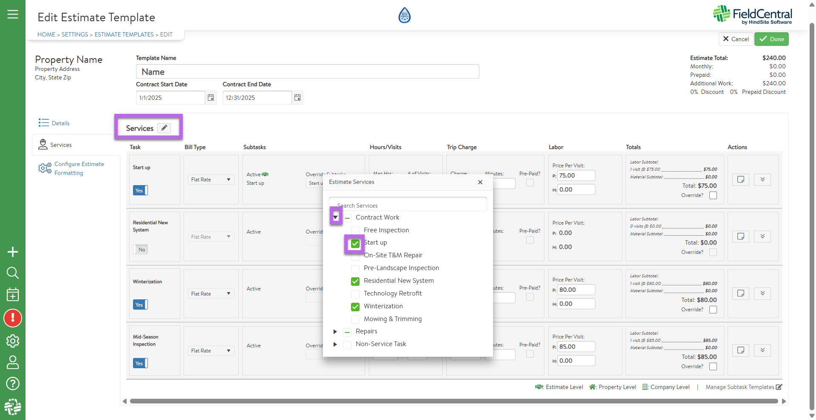Click the Search Services input field
816x420 pixels.
pyautogui.click(x=408, y=205)
